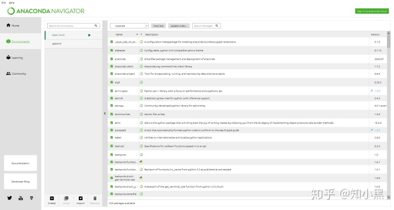Click the status circle for backports.tempfile
This screenshot has width=394, height=210.
pyautogui.click(x=141, y=194)
